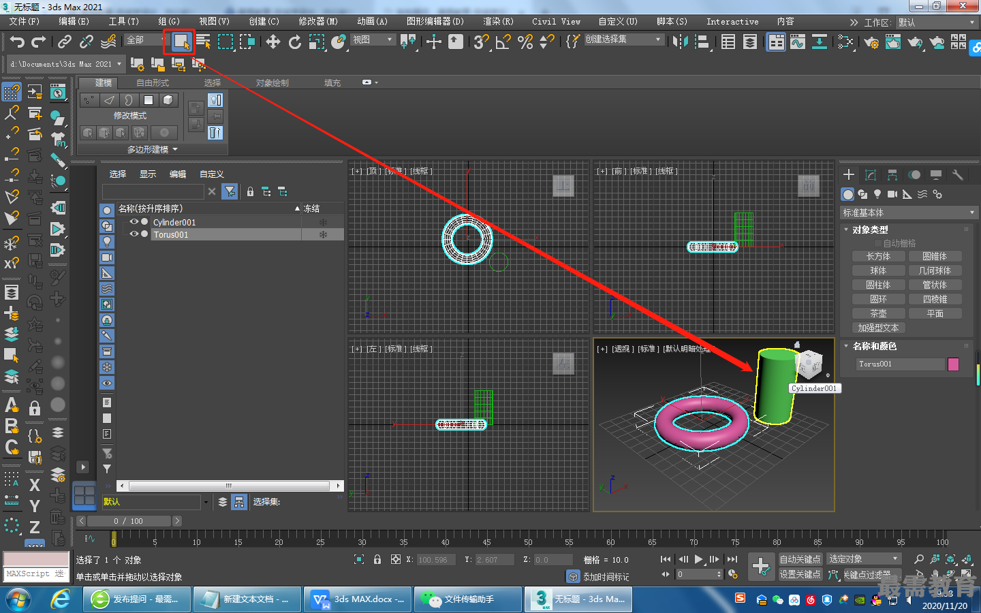Screen dimensions: 981x613
Task: Open the 渲染(R) menu
Action: click(498, 22)
